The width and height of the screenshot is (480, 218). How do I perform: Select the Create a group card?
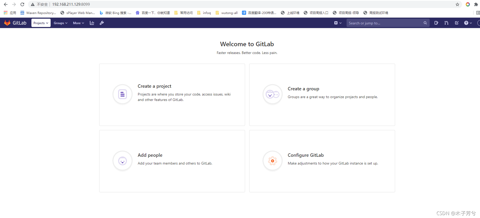point(322,95)
